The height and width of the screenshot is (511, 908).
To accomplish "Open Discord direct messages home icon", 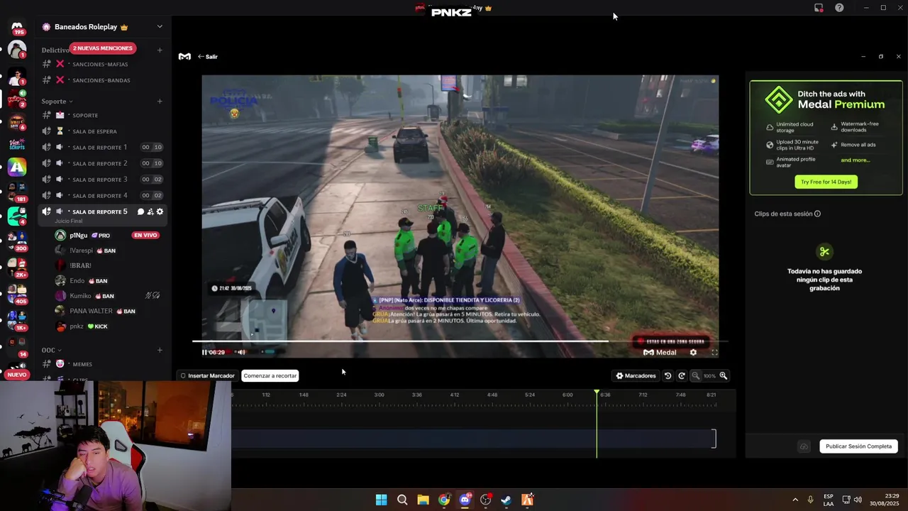I will pos(17,27).
